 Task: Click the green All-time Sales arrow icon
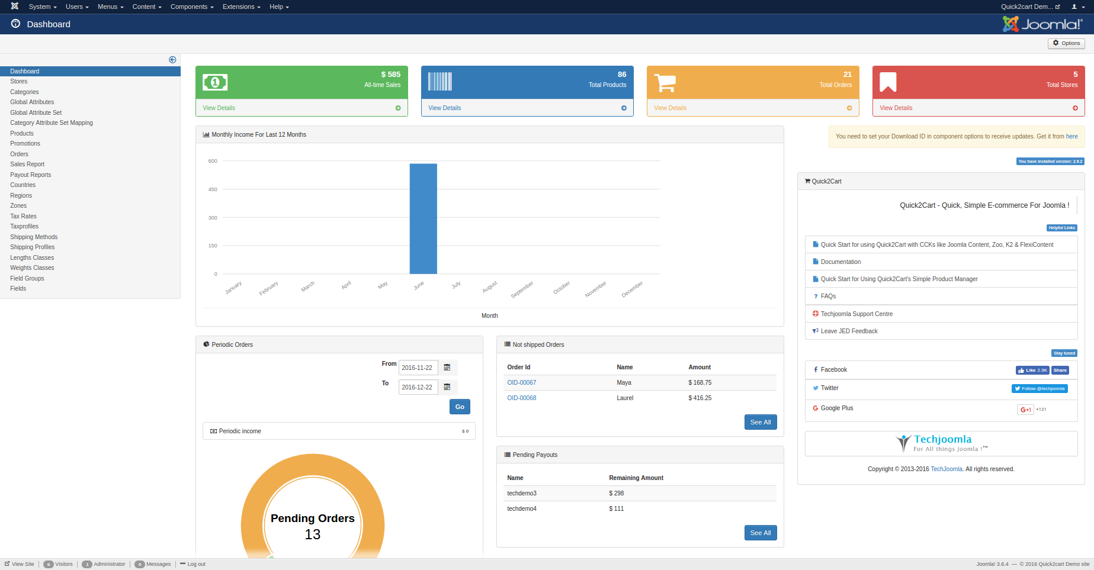pos(398,108)
